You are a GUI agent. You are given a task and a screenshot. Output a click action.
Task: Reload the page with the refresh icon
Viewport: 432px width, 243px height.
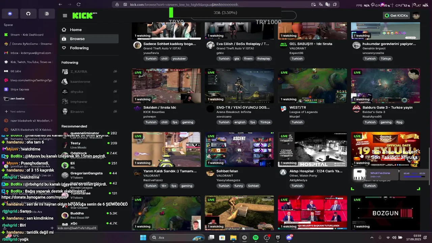click(x=79, y=4)
